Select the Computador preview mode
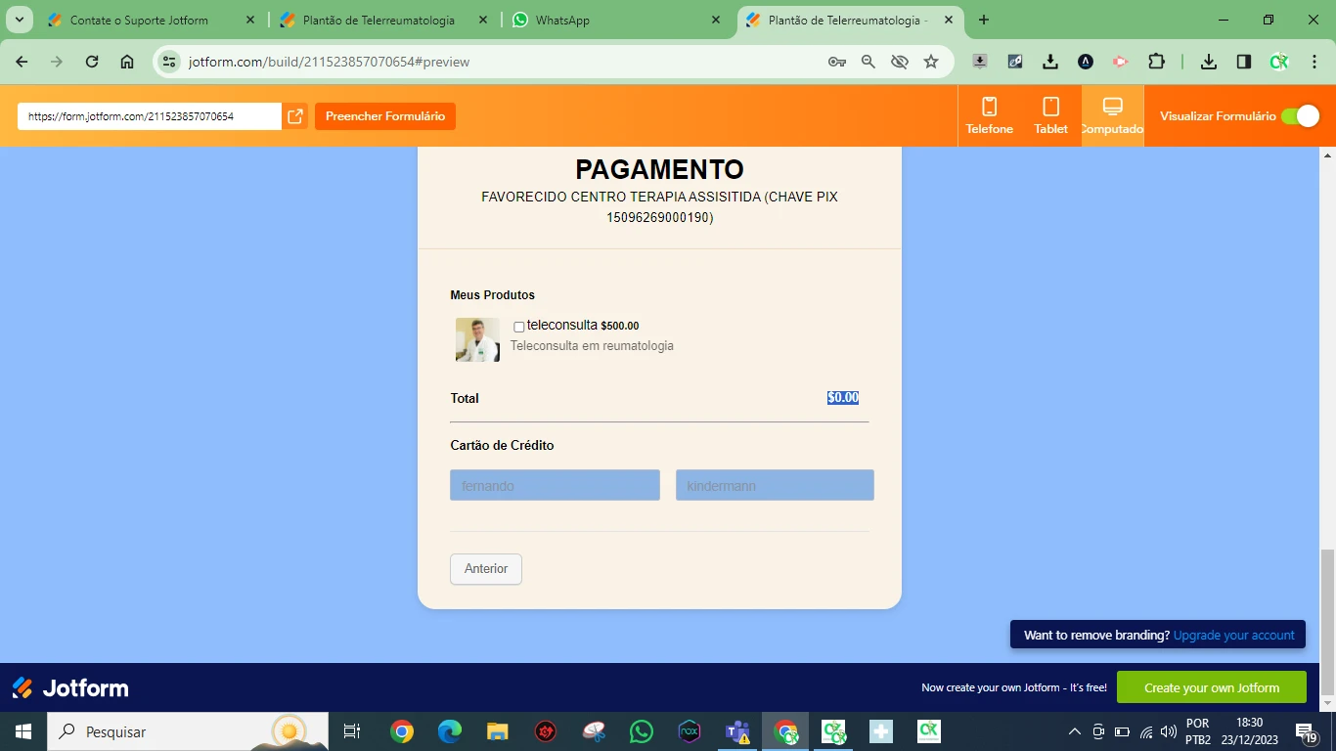 pos(1111,114)
